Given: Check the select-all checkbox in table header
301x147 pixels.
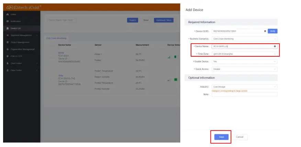Looking at the screenshot, I should [52, 45].
